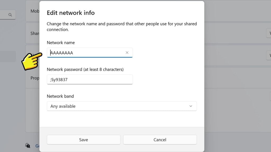Viewport: 271px width, 152px height.
Task: Expand the cut-off dropdown below the Share row
Action: [269, 55]
